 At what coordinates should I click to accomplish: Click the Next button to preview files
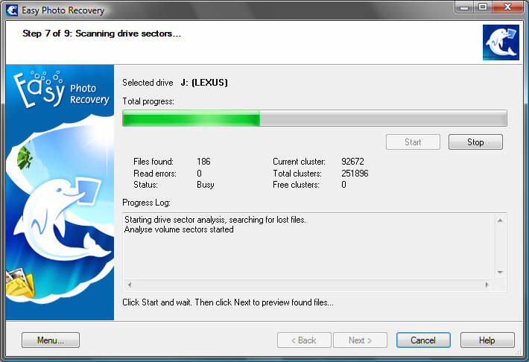click(358, 340)
